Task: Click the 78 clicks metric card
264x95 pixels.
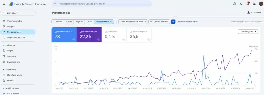Action: pyautogui.click(x=64, y=35)
